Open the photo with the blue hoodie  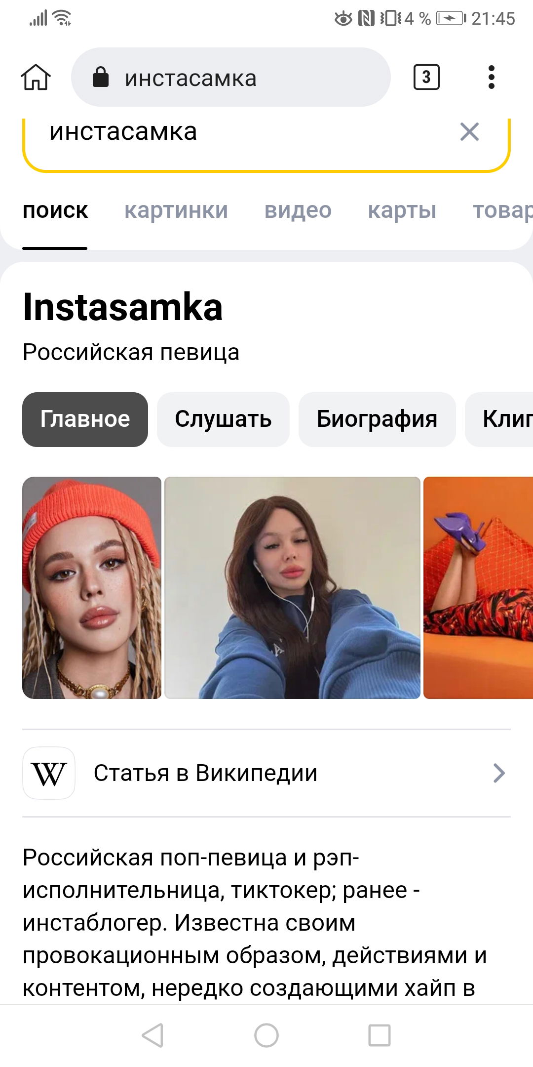click(x=292, y=588)
